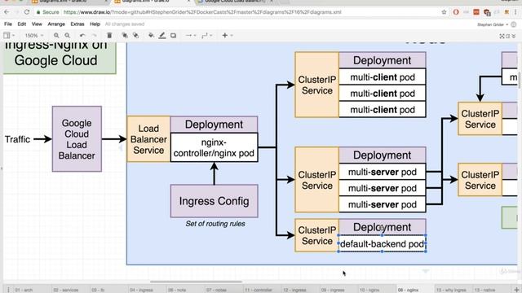Open the line color pencil tool
The height and width of the screenshot is (293, 522).
(x=162, y=35)
